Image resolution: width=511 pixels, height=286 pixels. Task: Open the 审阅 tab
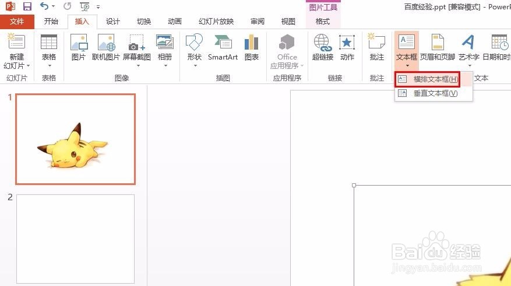[x=258, y=22]
